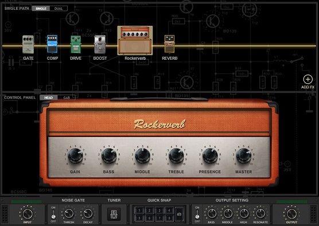Click the Quick Snap camera icon
Image resolution: width=319 pixels, height=226 pixels.
pos(179,214)
